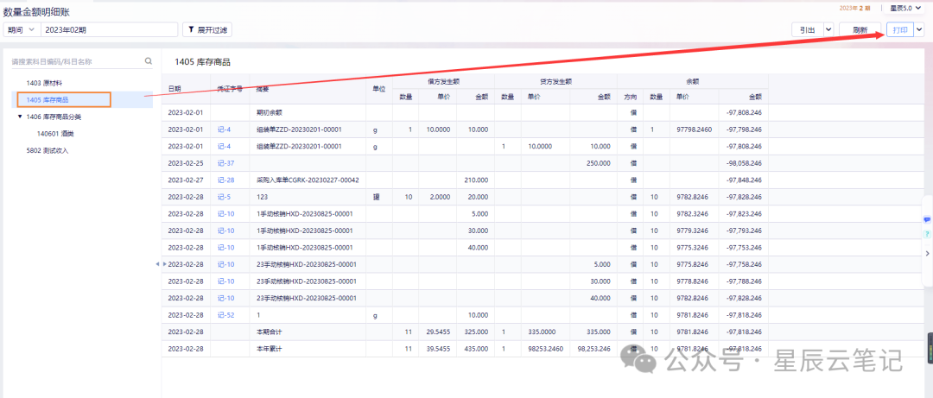Open 记-4 link in debit 10.000 row

coord(224,130)
